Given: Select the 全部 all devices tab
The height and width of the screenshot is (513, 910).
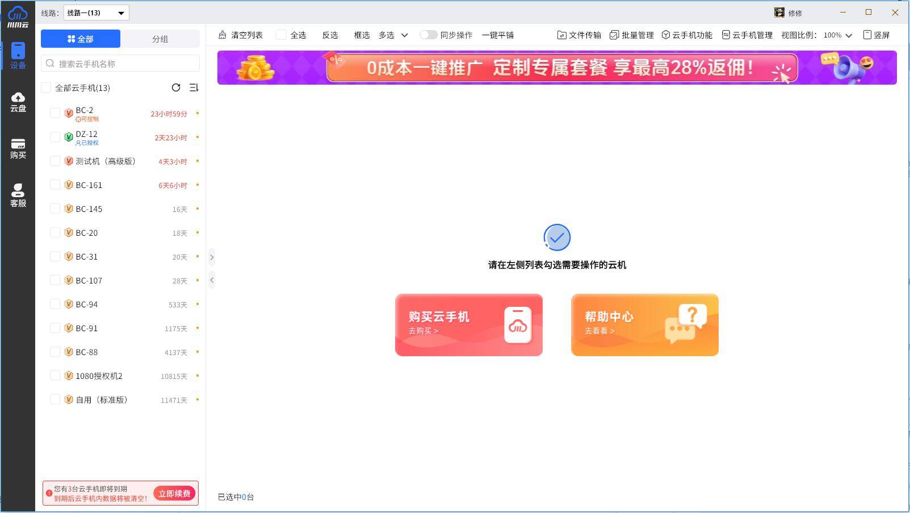Looking at the screenshot, I should [x=81, y=39].
